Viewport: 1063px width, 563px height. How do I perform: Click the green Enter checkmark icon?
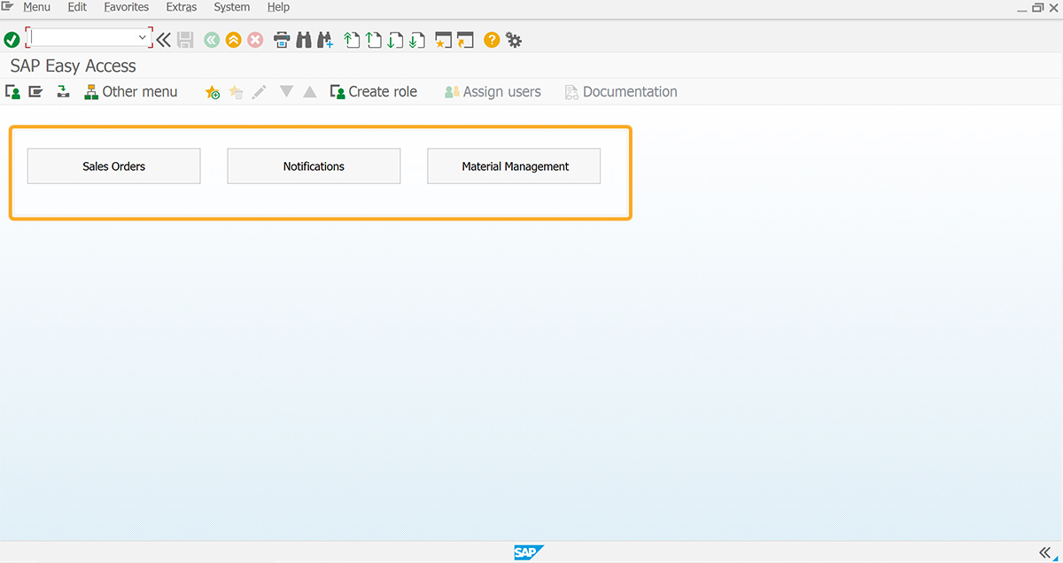[x=12, y=40]
